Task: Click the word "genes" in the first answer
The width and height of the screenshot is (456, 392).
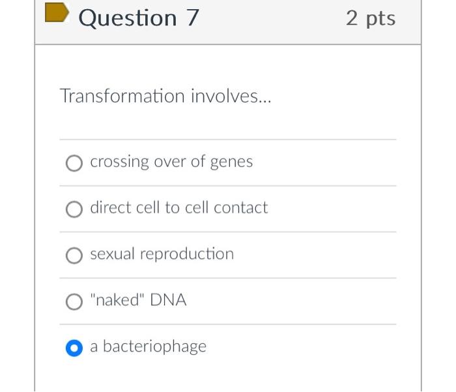Action: click(231, 162)
